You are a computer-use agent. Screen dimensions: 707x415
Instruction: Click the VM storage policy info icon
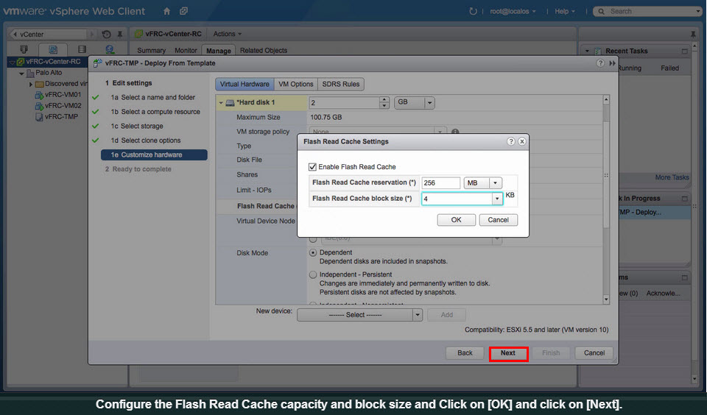(x=455, y=132)
